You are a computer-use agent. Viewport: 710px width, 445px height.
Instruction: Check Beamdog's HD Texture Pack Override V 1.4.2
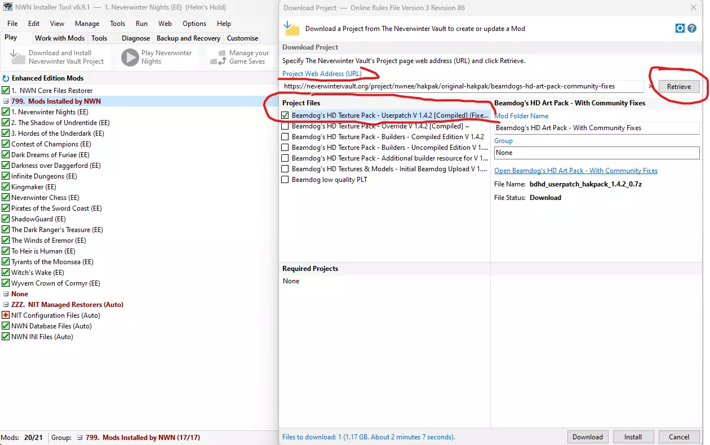click(x=285, y=126)
